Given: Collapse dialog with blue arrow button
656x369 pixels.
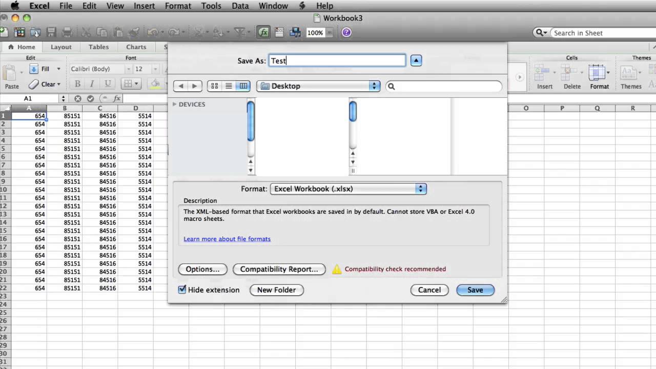Looking at the screenshot, I should [x=416, y=60].
